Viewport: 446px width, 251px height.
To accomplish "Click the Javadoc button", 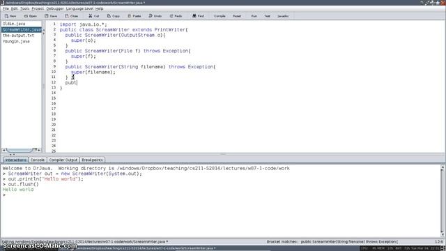I will 283,16.
